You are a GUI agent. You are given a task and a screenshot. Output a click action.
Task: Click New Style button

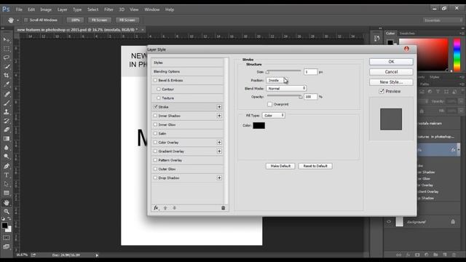coord(391,82)
